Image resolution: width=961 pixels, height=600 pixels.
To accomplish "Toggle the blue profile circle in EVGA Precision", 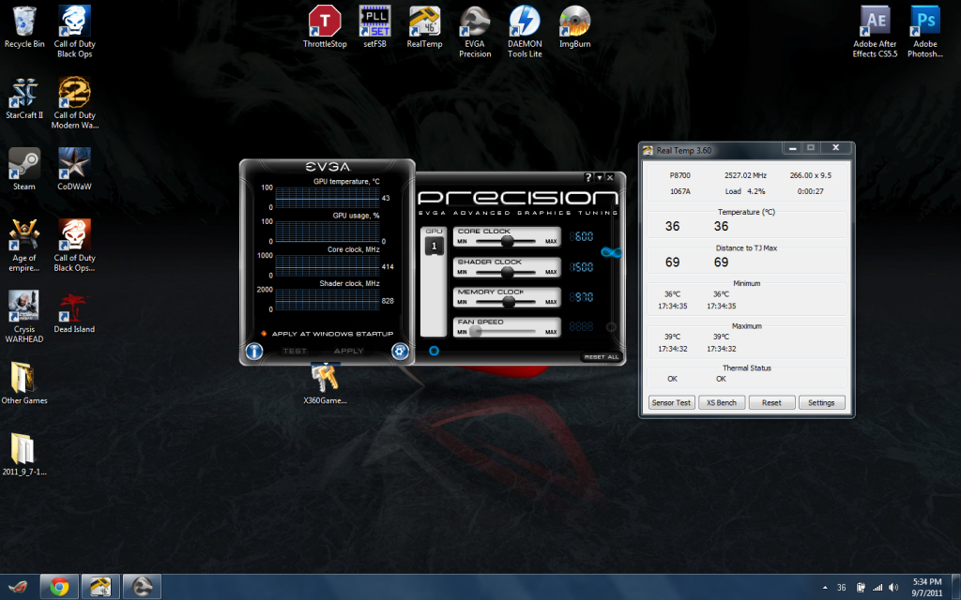I will [434, 351].
